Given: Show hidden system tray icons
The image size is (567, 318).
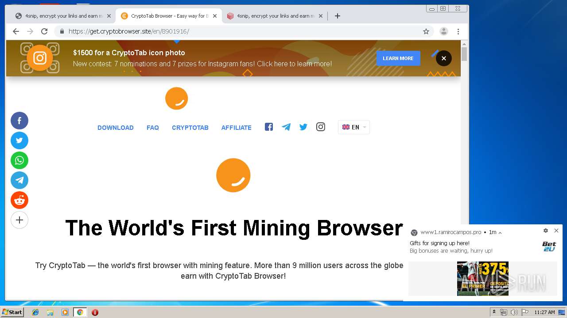Looking at the screenshot, I should pos(494,312).
